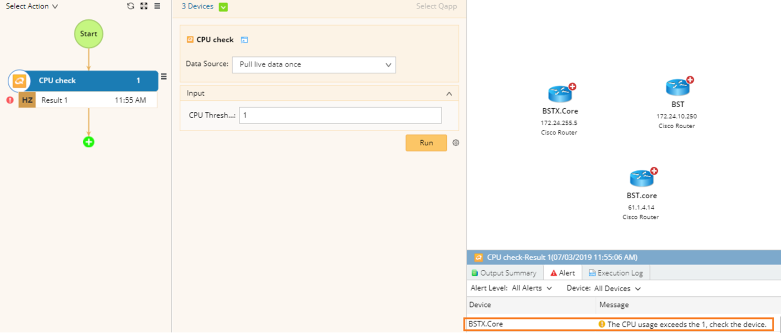Viewport: 781px width, 333px height.
Task: Click the CPU Threshold input field
Action: coord(340,116)
